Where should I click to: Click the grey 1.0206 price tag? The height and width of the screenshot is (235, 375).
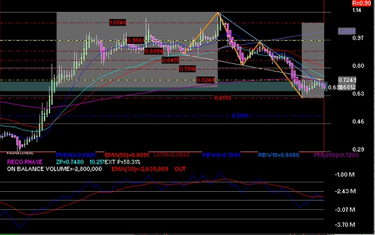click(x=347, y=31)
